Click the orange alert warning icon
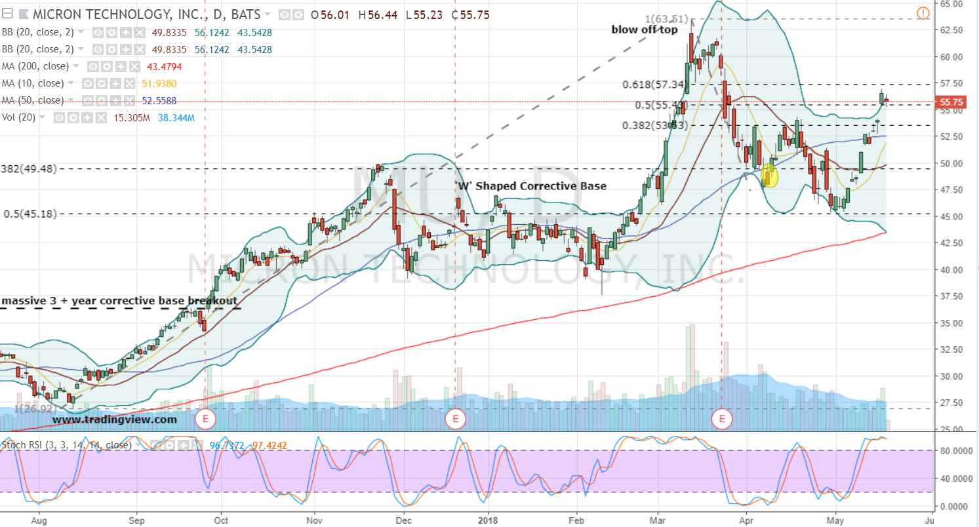This screenshot has width=979, height=527. 923,13
